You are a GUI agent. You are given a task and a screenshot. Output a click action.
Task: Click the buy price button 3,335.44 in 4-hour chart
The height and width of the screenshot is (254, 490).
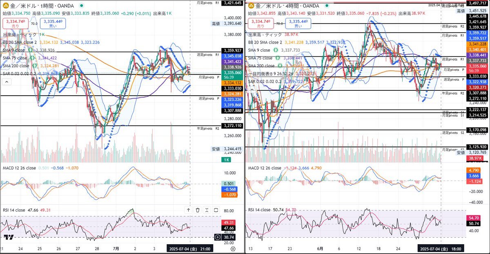tap(297, 24)
